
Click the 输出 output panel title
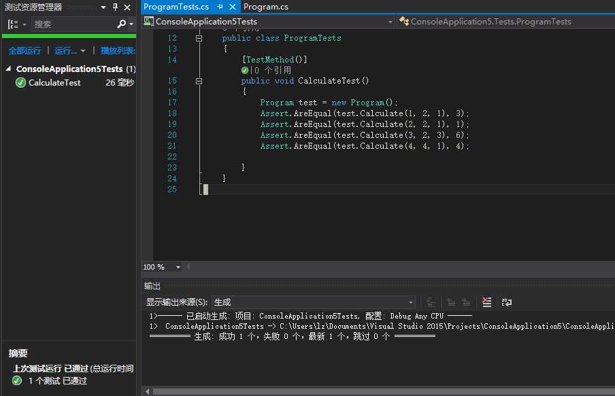(152, 286)
